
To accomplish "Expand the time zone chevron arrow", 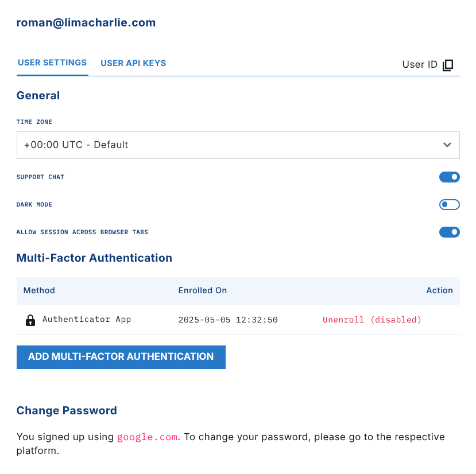I will click(447, 145).
